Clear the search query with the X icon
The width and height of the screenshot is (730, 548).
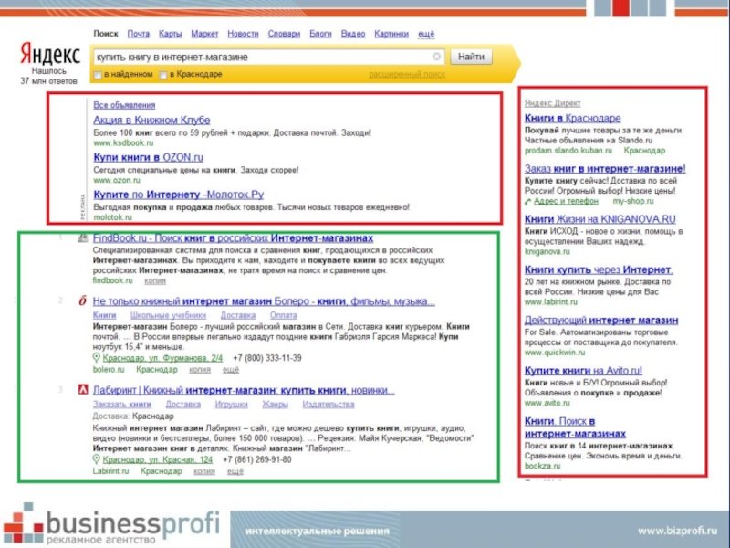point(436,57)
